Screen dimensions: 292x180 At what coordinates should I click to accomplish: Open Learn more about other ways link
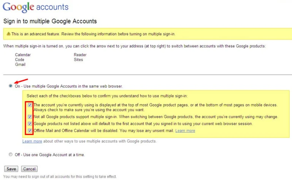tap(32, 141)
